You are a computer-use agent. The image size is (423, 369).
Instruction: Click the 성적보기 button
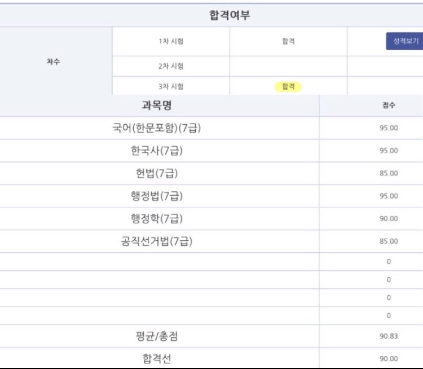point(404,41)
